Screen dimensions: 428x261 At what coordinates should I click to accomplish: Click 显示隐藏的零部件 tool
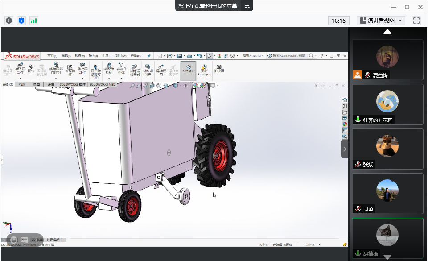click(95, 71)
